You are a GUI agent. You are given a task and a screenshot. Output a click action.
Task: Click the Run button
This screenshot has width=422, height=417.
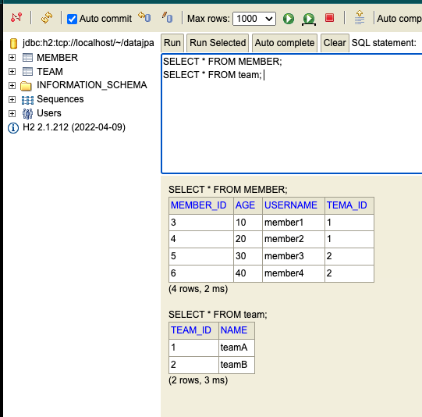[x=172, y=43]
